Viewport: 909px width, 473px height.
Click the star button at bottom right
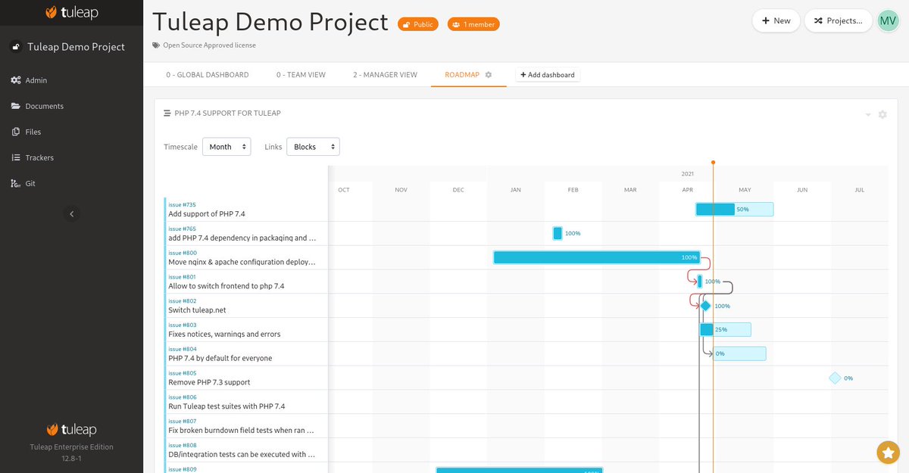click(888, 452)
